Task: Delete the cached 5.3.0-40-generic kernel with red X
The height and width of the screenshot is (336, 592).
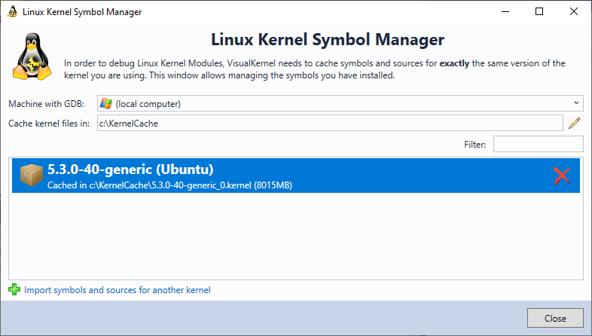Action: click(562, 176)
